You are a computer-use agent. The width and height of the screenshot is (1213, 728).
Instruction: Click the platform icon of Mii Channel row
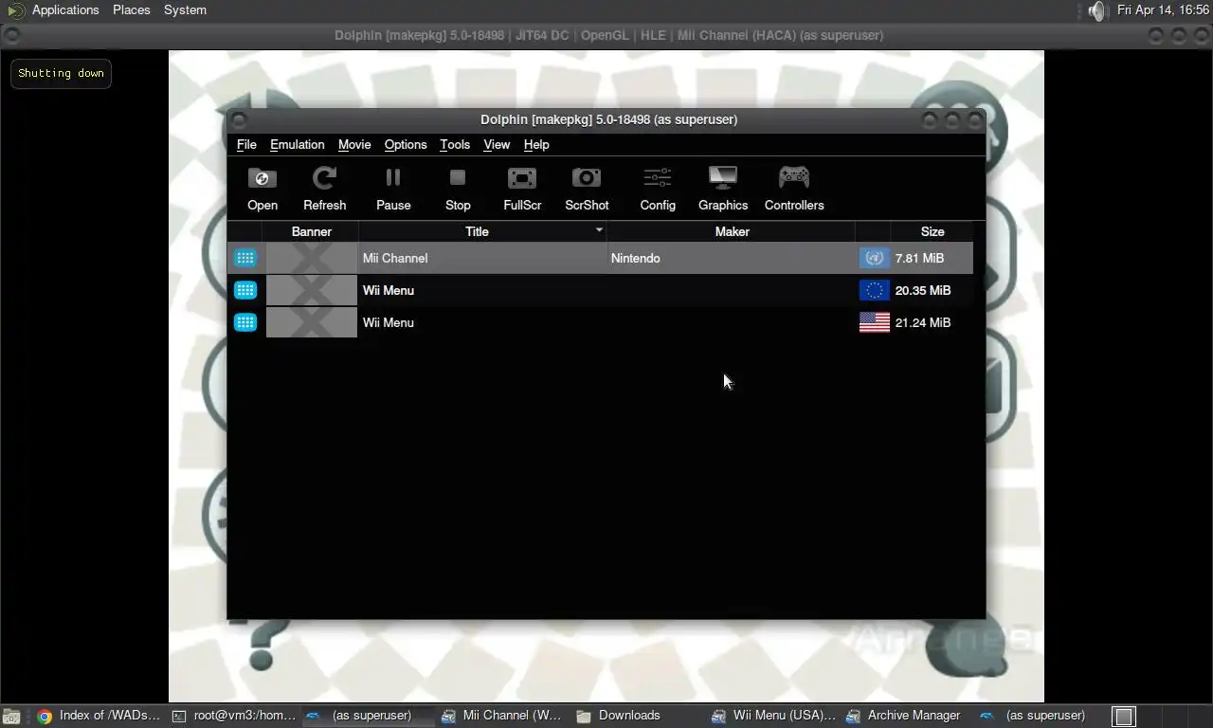pyautogui.click(x=245, y=258)
